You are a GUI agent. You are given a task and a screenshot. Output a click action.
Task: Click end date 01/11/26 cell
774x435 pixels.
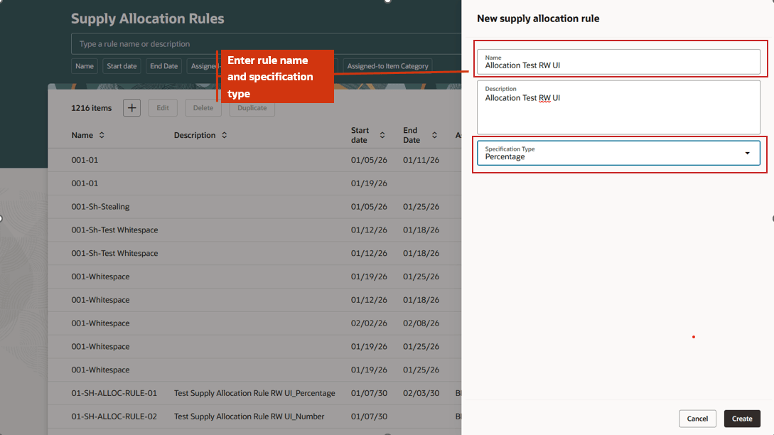tap(421, 160)
